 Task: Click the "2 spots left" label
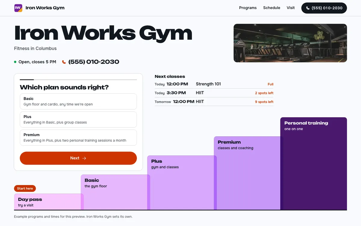point(264,93)
